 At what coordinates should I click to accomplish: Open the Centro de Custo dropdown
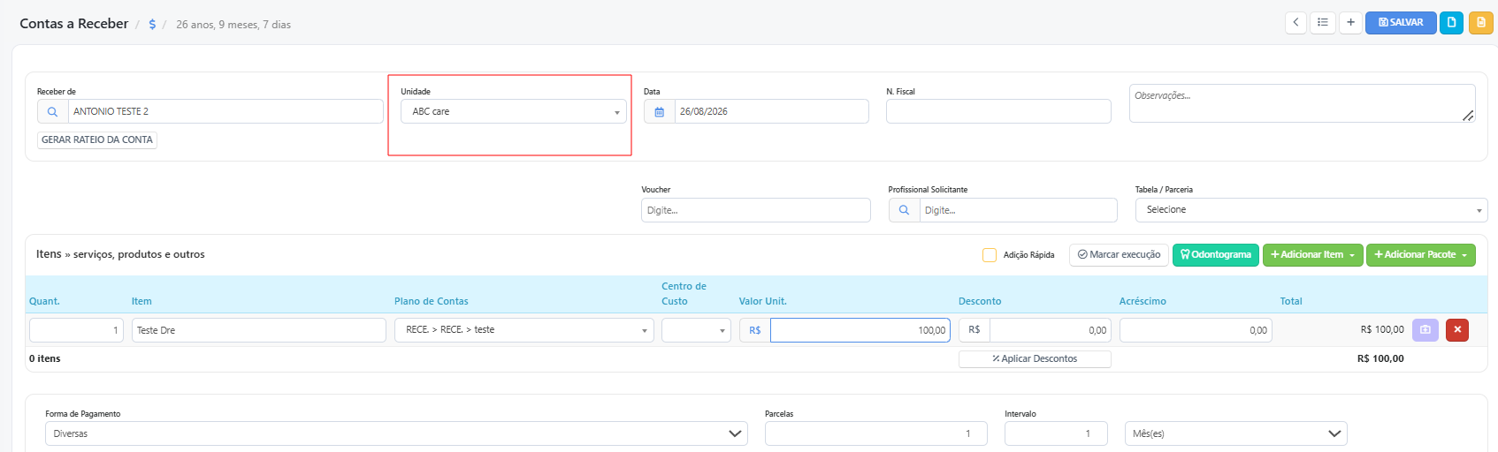click(x=696, y=330)
